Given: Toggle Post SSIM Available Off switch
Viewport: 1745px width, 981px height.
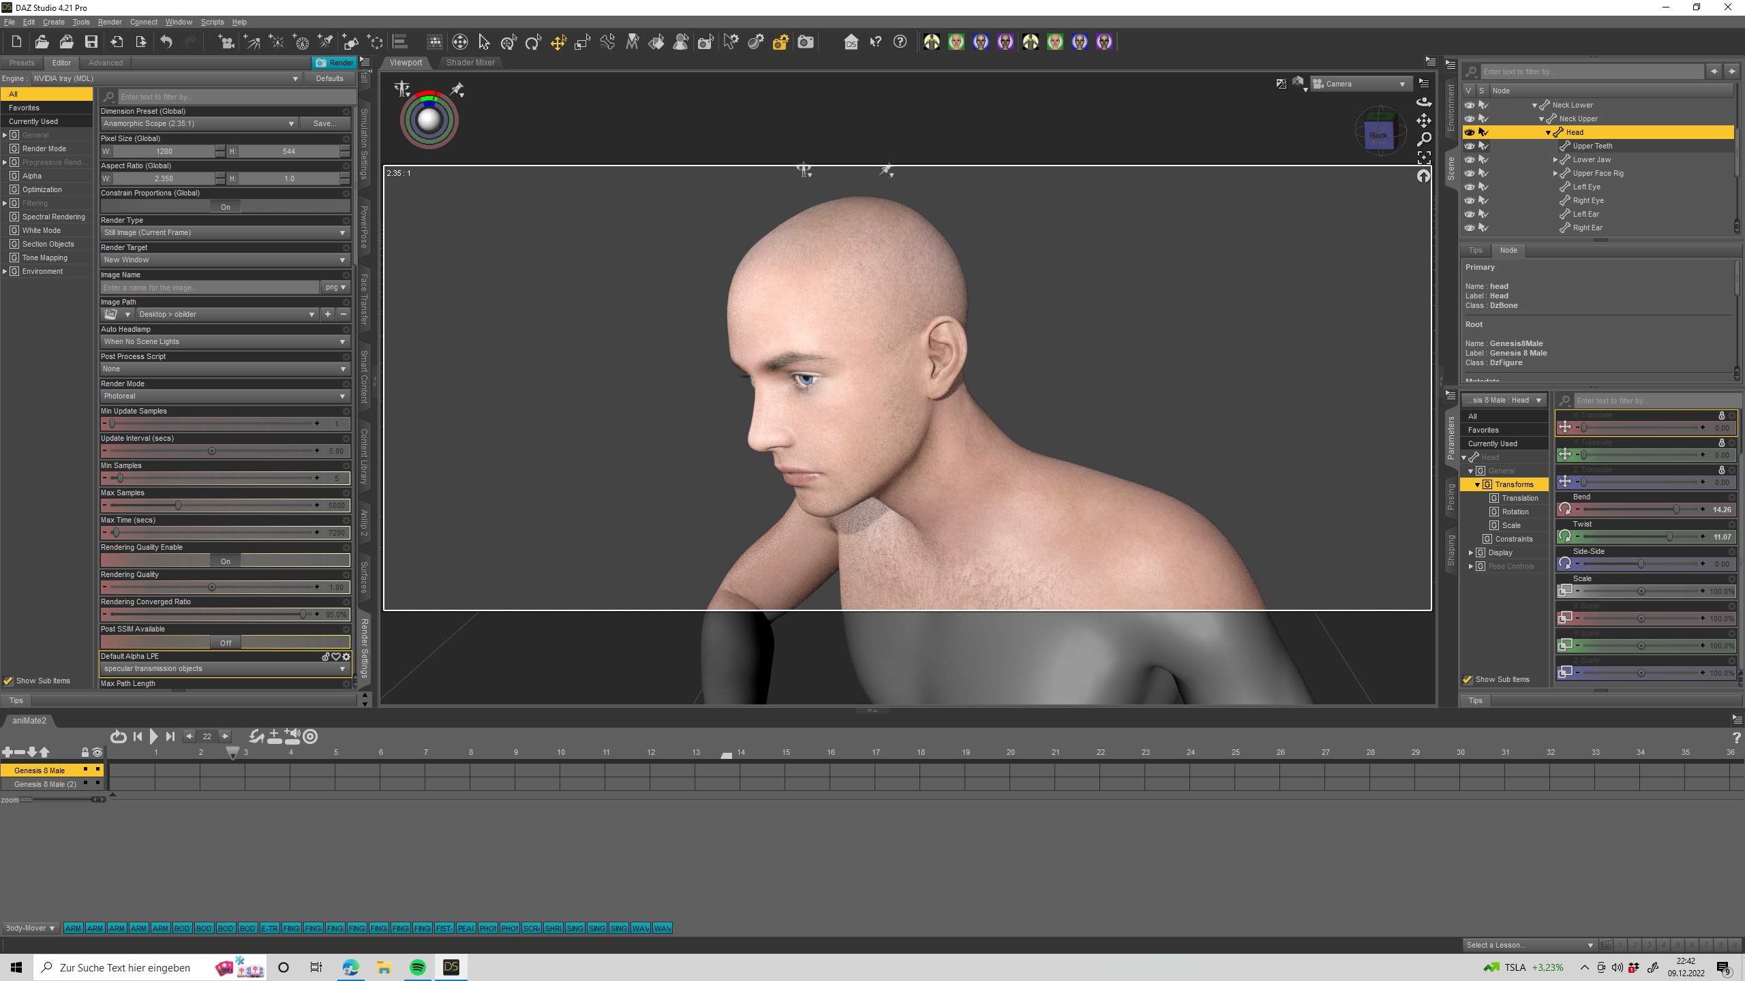Looking at the screenshot, I should [x=225, y=642].
